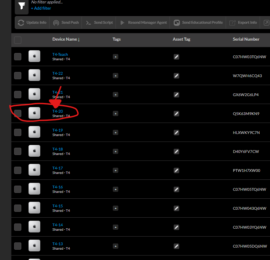The width and height of the screenshot is (270, 260).
Task: Edit asset tag for T4-13
Action: point(176,246)
